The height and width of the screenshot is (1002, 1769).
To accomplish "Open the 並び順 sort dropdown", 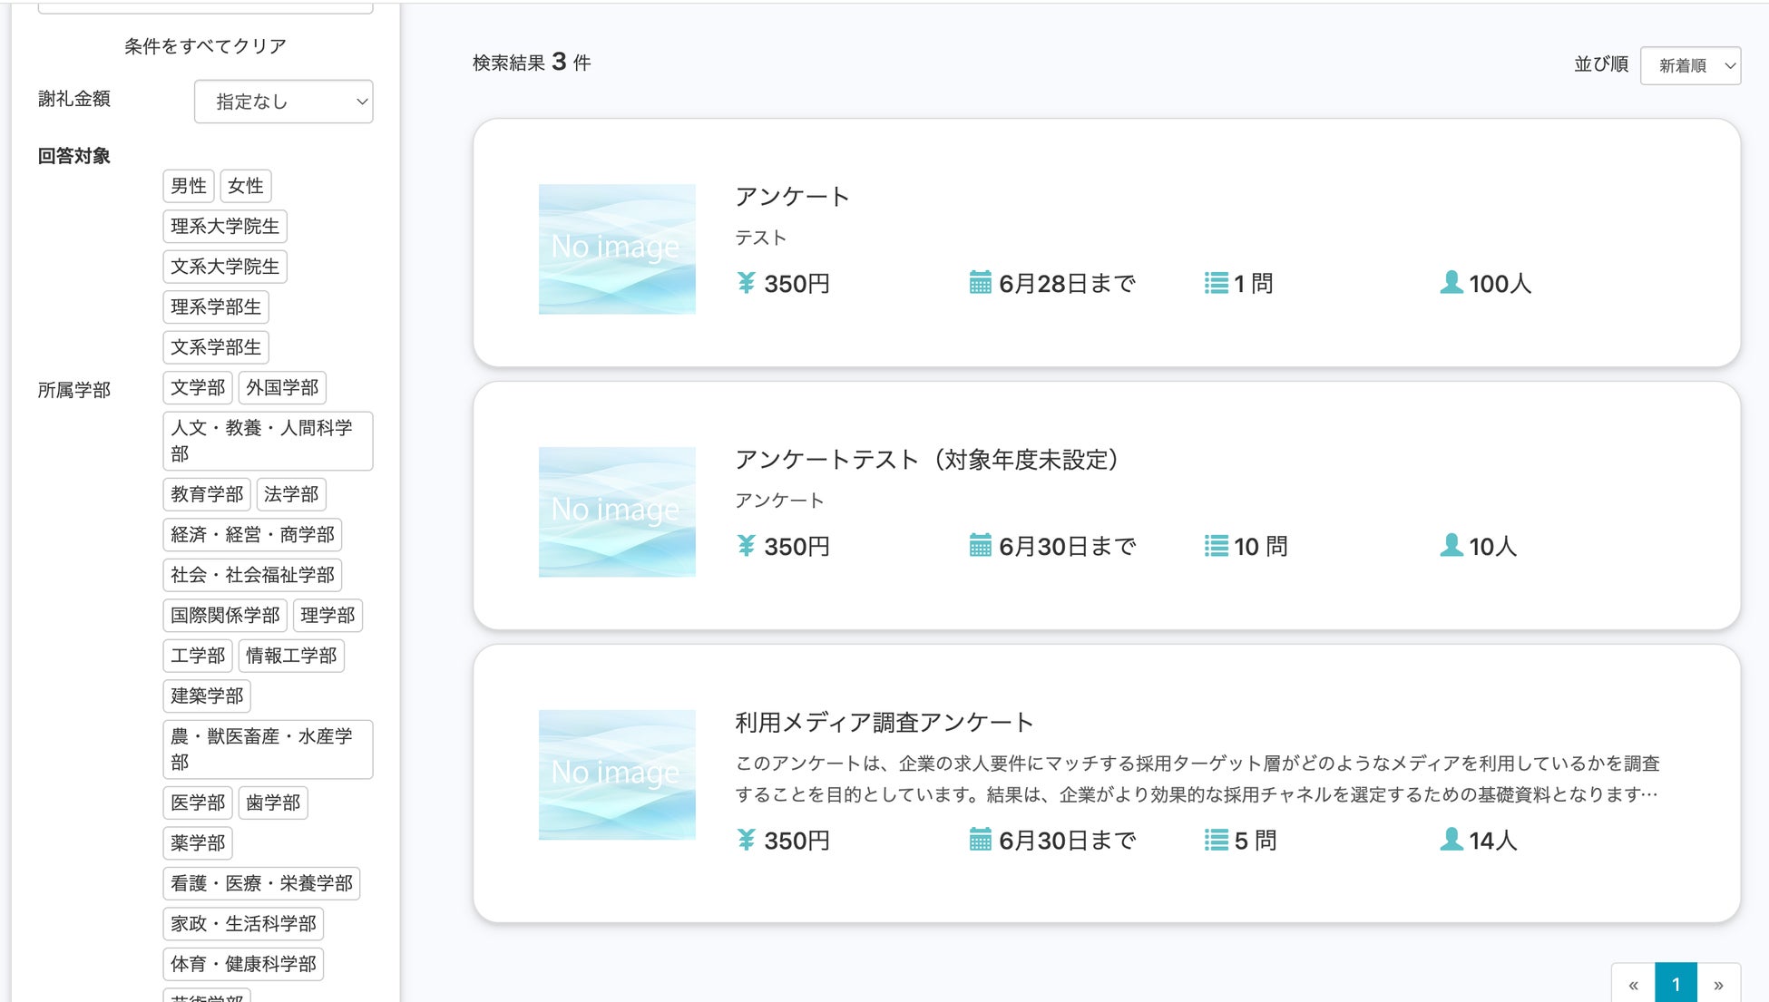I will (x=1690, y=65).
